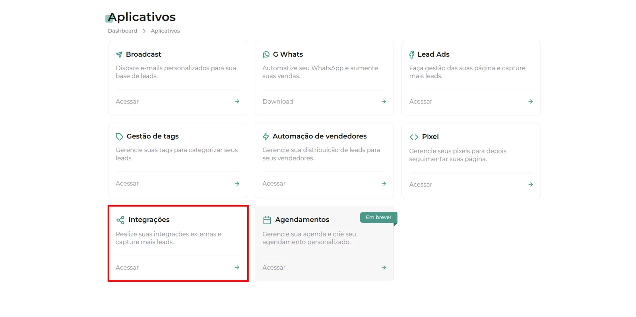
Task: Click the arrow in the G Whats card
Action: tap(384, 102)
